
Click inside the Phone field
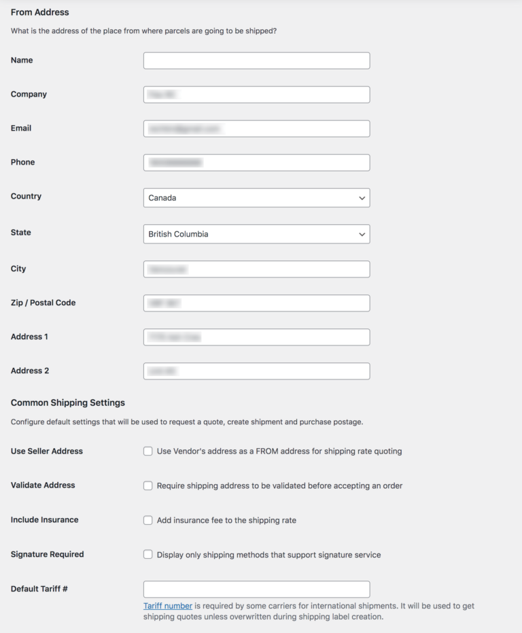(x=256, y=162)
